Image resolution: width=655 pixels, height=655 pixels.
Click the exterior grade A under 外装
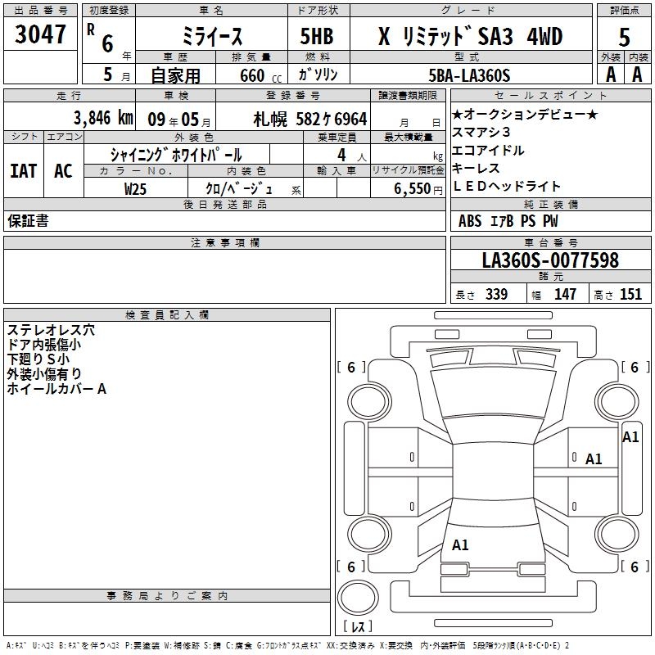click(610, 75)
